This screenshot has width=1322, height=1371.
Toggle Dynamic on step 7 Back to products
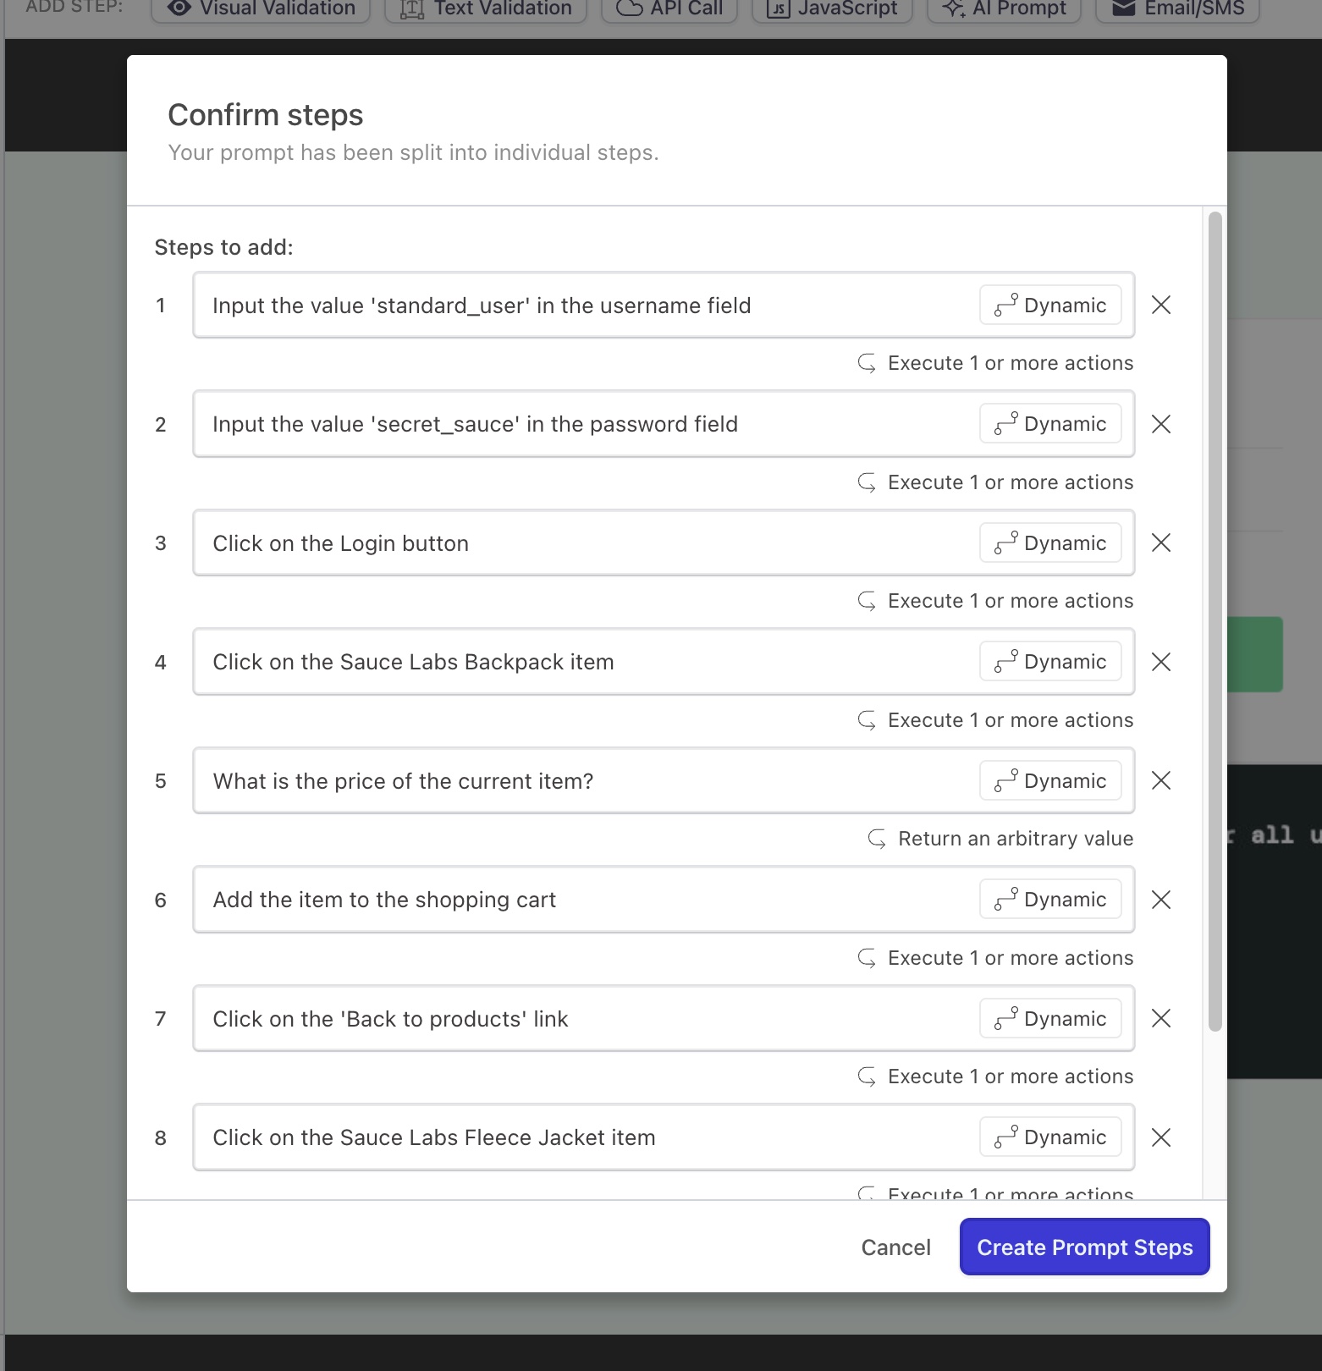point(1050,1018)
